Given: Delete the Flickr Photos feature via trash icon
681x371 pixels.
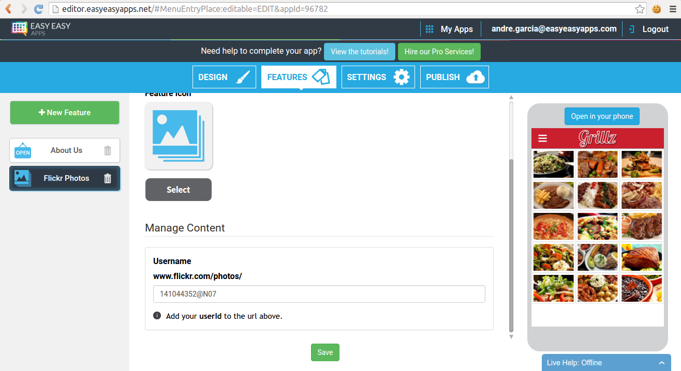Looking at the screenshot, I should tap(107, 178).
